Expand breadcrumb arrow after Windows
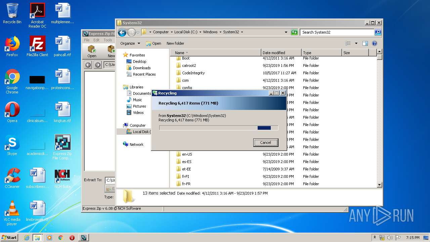 (220, 32)
